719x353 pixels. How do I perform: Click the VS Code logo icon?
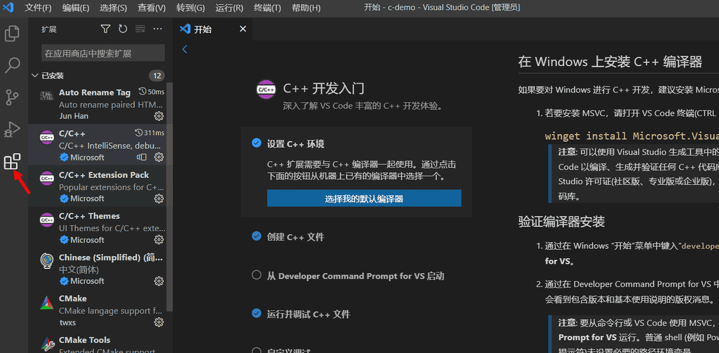8,8
